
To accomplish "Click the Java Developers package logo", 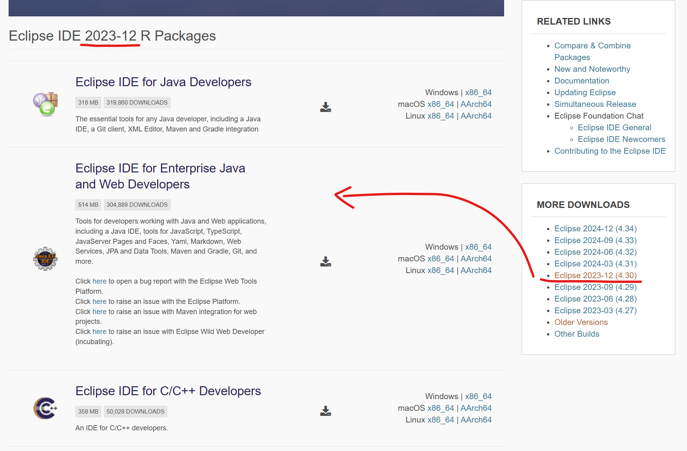I will (46, 104).
